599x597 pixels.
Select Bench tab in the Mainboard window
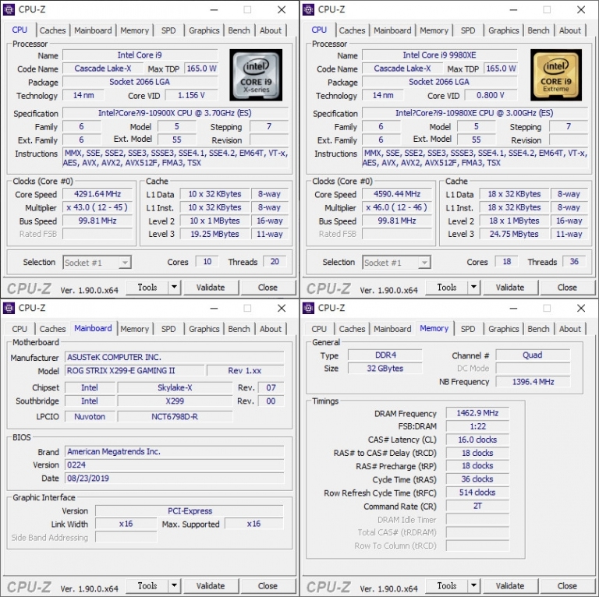pos(239,329)
